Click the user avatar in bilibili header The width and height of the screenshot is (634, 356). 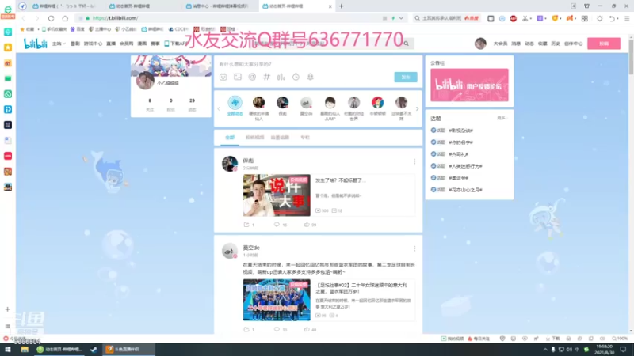480,44
